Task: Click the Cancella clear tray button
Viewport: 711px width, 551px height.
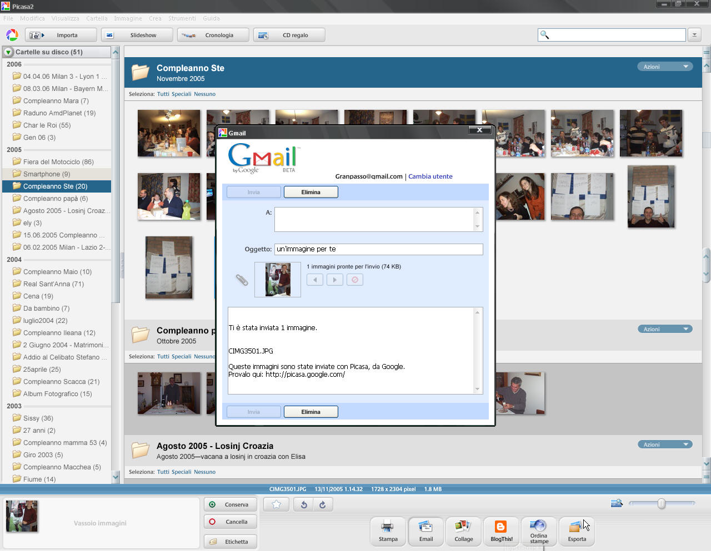Action: point(231,522)
